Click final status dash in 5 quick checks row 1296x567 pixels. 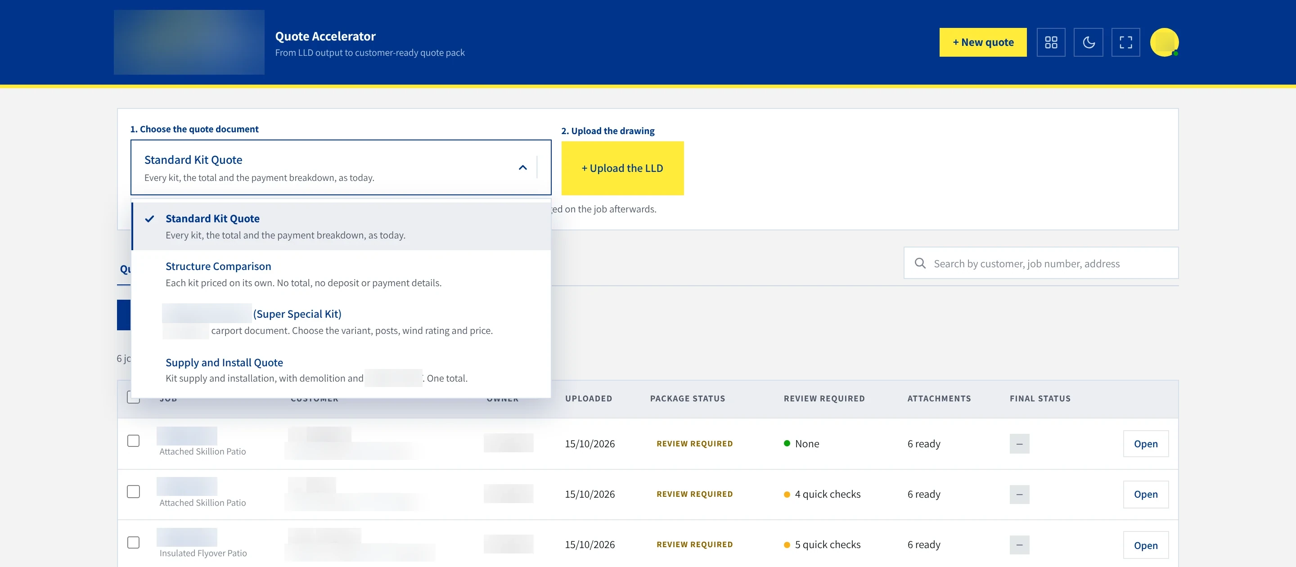pyautogui.click(x=1019, y=545)
